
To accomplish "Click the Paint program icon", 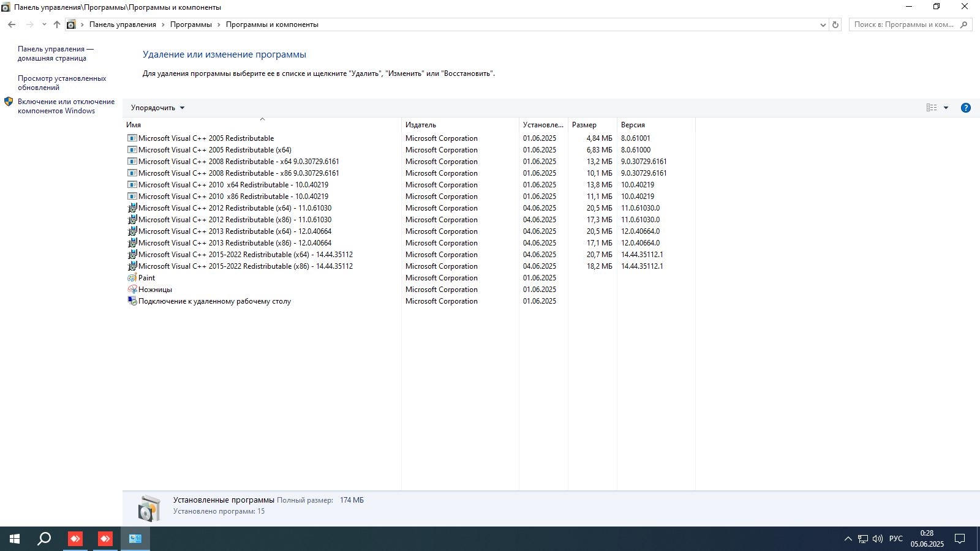I will (132, 278).
